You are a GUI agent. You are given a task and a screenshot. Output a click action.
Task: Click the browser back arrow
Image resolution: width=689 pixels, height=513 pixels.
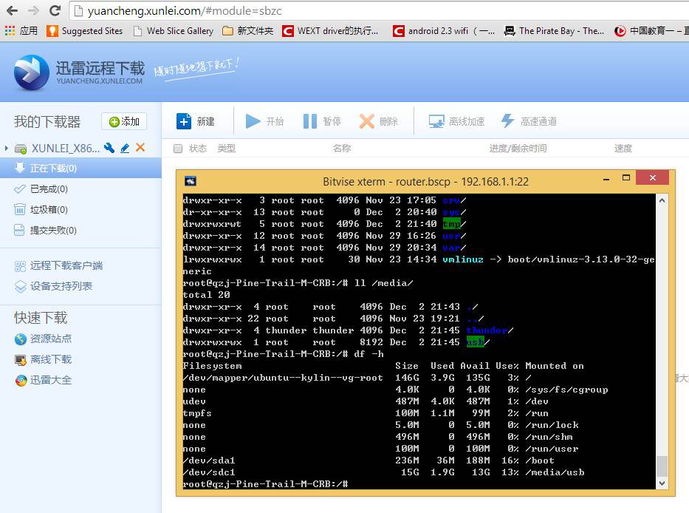[12, 10]
